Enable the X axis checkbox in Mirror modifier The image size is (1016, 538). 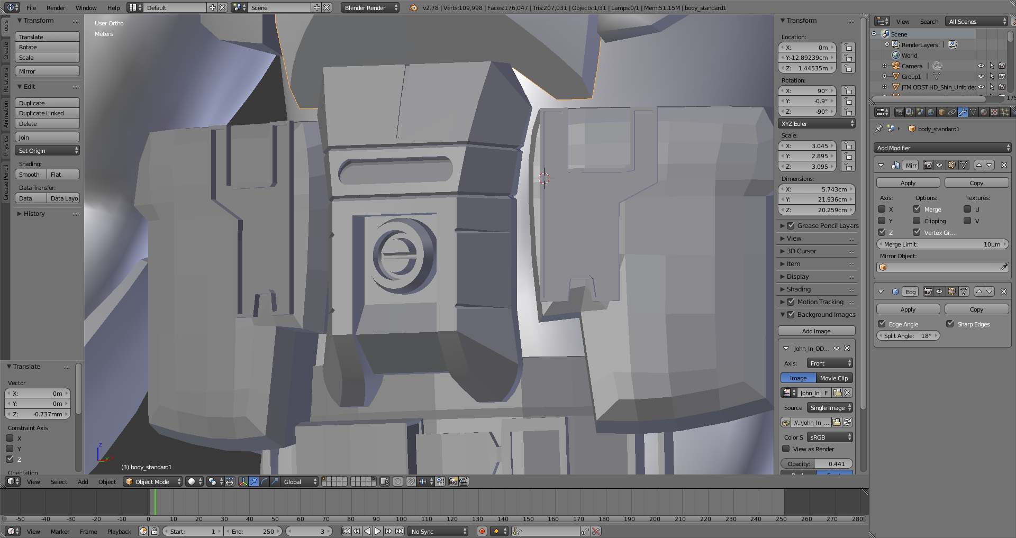pos(882,209)
